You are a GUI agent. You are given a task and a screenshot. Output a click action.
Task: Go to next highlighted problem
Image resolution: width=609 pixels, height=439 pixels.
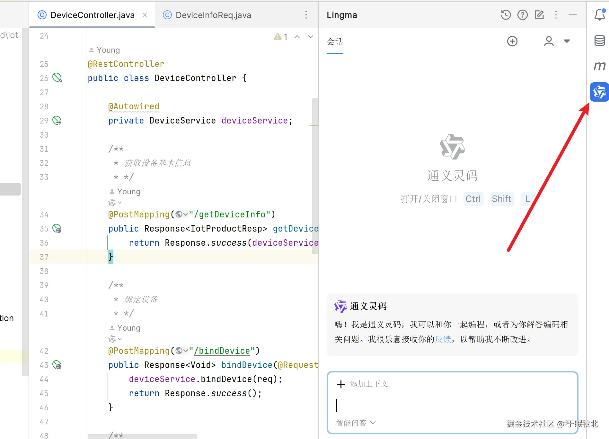311,37
